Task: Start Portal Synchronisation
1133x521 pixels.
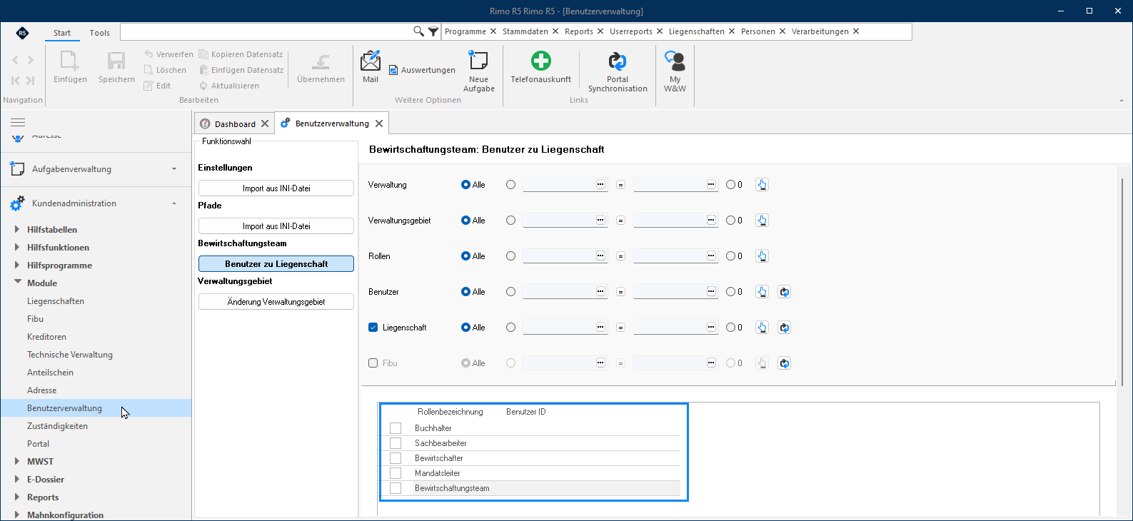Action: tap(618, 61)
